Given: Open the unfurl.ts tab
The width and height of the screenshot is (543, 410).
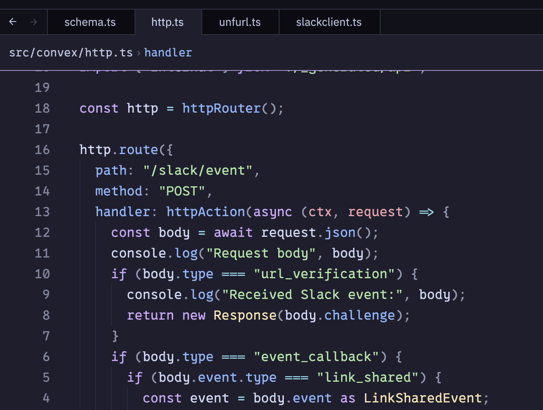Looking at the screenshot, I should click(x=240, y=22).
